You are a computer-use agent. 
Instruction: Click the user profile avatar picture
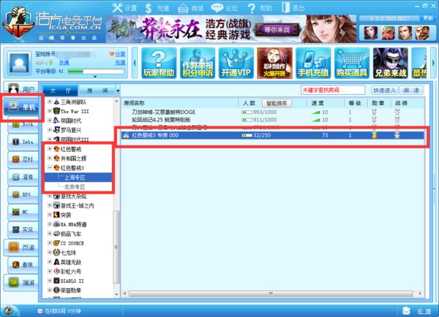click(x=19, y=63)
